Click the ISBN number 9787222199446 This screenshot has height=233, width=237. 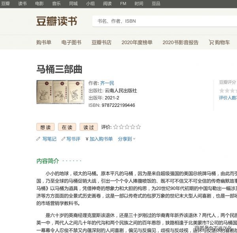(118, 105)
